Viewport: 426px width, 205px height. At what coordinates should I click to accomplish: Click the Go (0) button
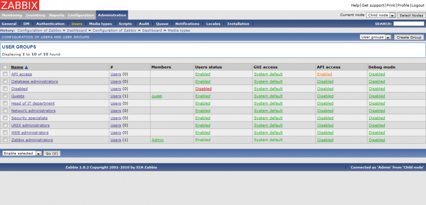click(x=52, y=154)
